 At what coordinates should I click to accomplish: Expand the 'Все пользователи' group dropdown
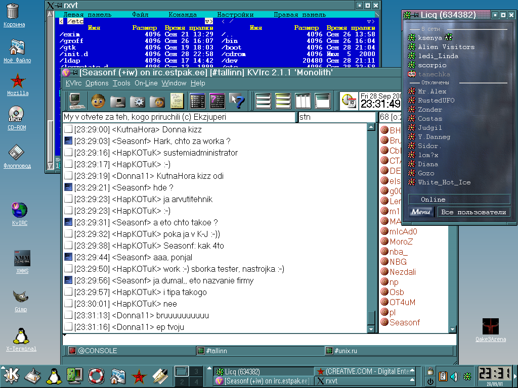coord(473,212)
